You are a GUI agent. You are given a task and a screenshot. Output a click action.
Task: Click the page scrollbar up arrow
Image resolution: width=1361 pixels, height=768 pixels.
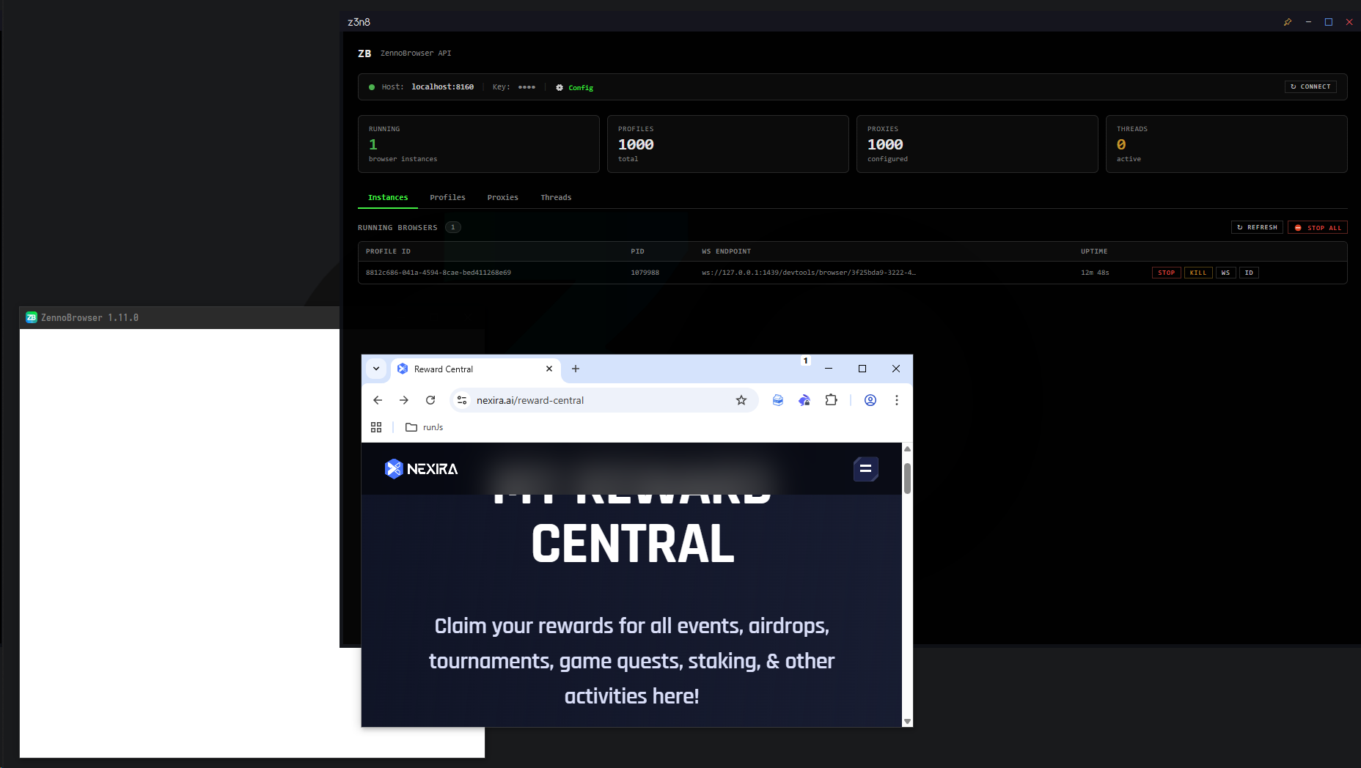pos(907,448)
